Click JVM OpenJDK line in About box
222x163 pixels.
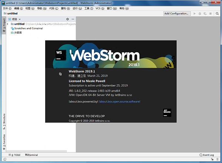coord(100,95)
